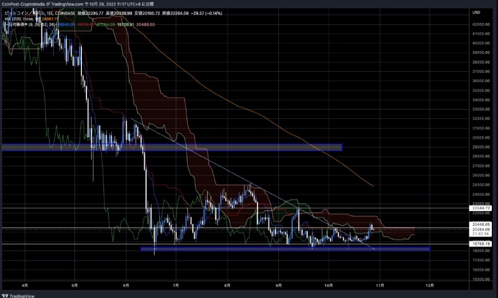Click the 4月 label on time axis
Image resolution: width=498 pixels, height=298 pixels.
25,286
